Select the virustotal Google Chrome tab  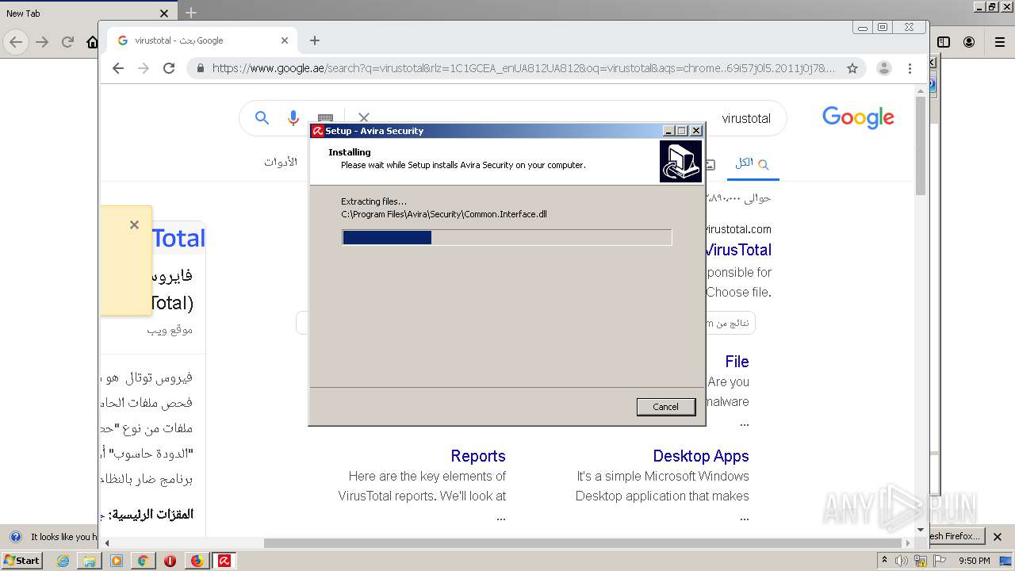(x=202, y=40)
